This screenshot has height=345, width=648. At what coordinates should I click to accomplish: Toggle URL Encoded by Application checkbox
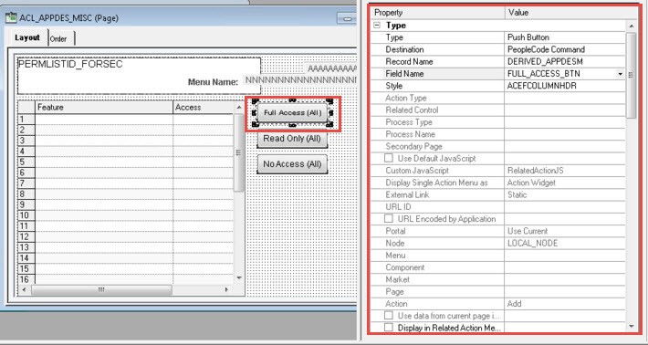click(389, 218)
